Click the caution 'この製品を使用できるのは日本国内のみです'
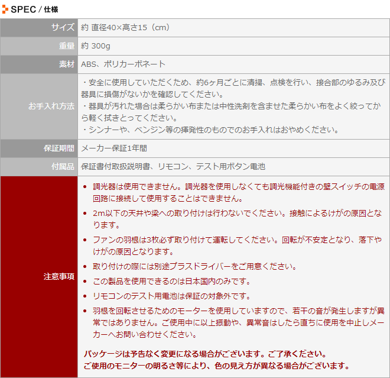390x378 pixels. click(x=171, y=282)
